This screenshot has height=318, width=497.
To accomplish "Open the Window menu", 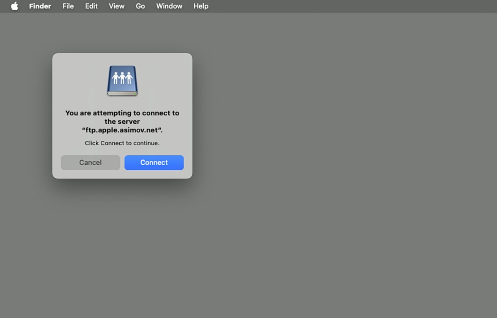I will coord(169,6).
